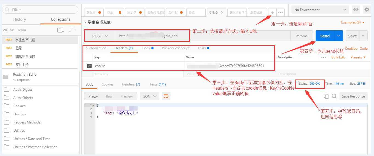Uncheck the cookie header row checkbox
The height and width of the screenshot is (156, 374).
click(89, 66)
